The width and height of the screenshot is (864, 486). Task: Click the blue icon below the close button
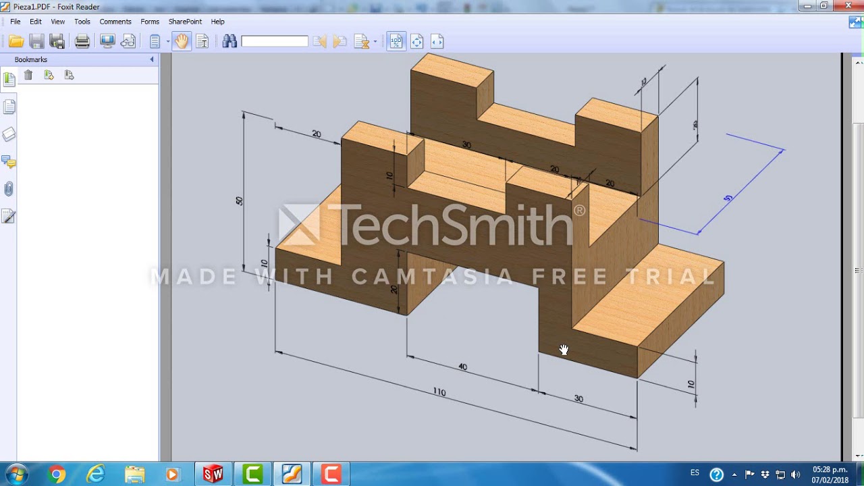856,22
